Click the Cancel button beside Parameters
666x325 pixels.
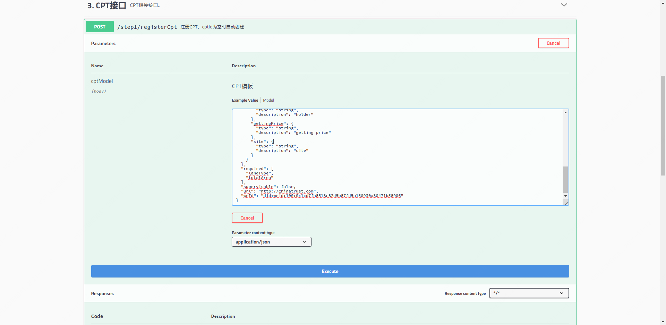click(553, 43)
